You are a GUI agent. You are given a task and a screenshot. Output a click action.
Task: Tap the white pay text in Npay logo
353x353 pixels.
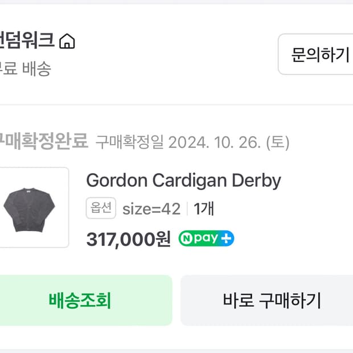coord(206,239)
